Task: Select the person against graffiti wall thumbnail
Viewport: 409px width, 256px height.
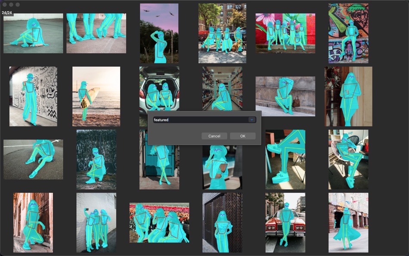Action: 348,33
